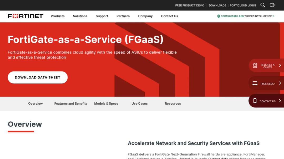Open the Support menu
The image size is (284, 159).
tap(102, 16)
